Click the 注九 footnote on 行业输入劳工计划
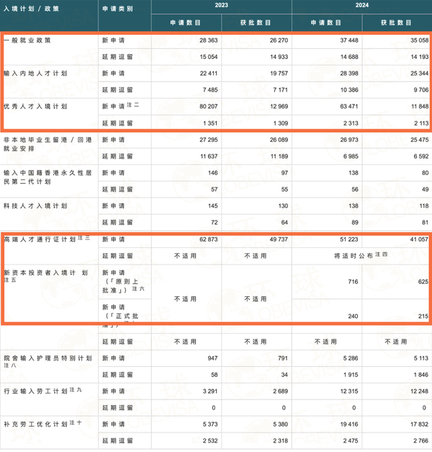The image size is (432, 452). 76,389
